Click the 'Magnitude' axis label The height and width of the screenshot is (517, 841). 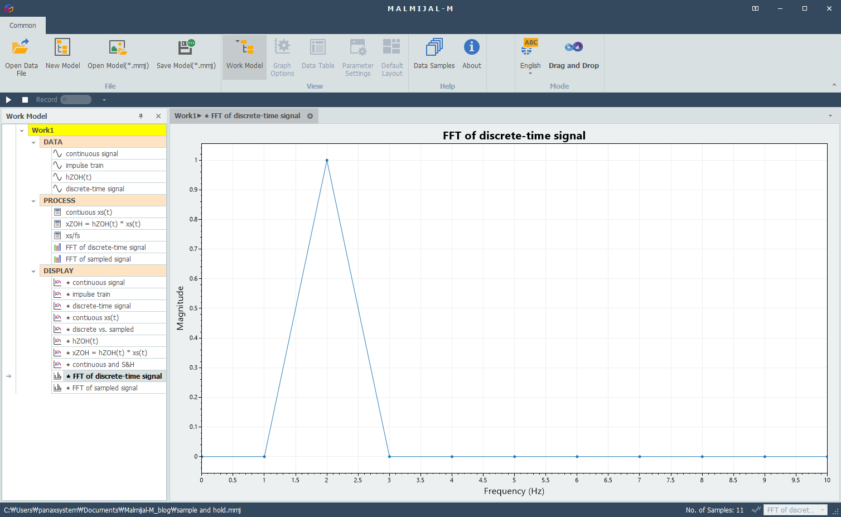180,308
